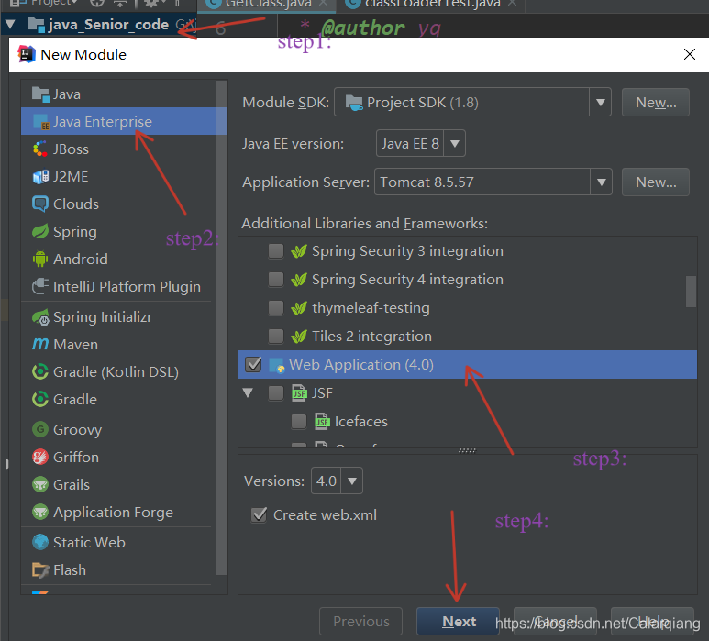Image resolution: width=709 pixels, height=641 pixels.
Task: Click the Clouds module icon
Action: 40,204
